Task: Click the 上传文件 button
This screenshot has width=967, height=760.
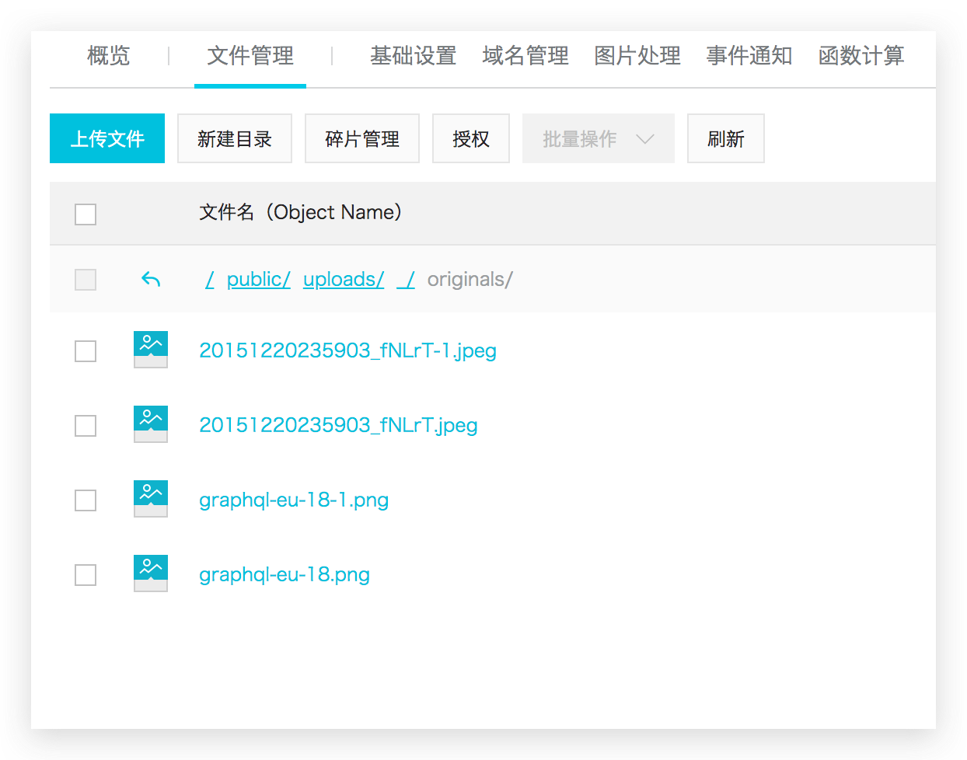Action: pos(107,138)
